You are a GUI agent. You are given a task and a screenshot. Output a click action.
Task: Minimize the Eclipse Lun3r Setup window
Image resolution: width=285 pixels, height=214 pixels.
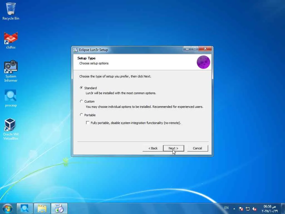point(187,48)
